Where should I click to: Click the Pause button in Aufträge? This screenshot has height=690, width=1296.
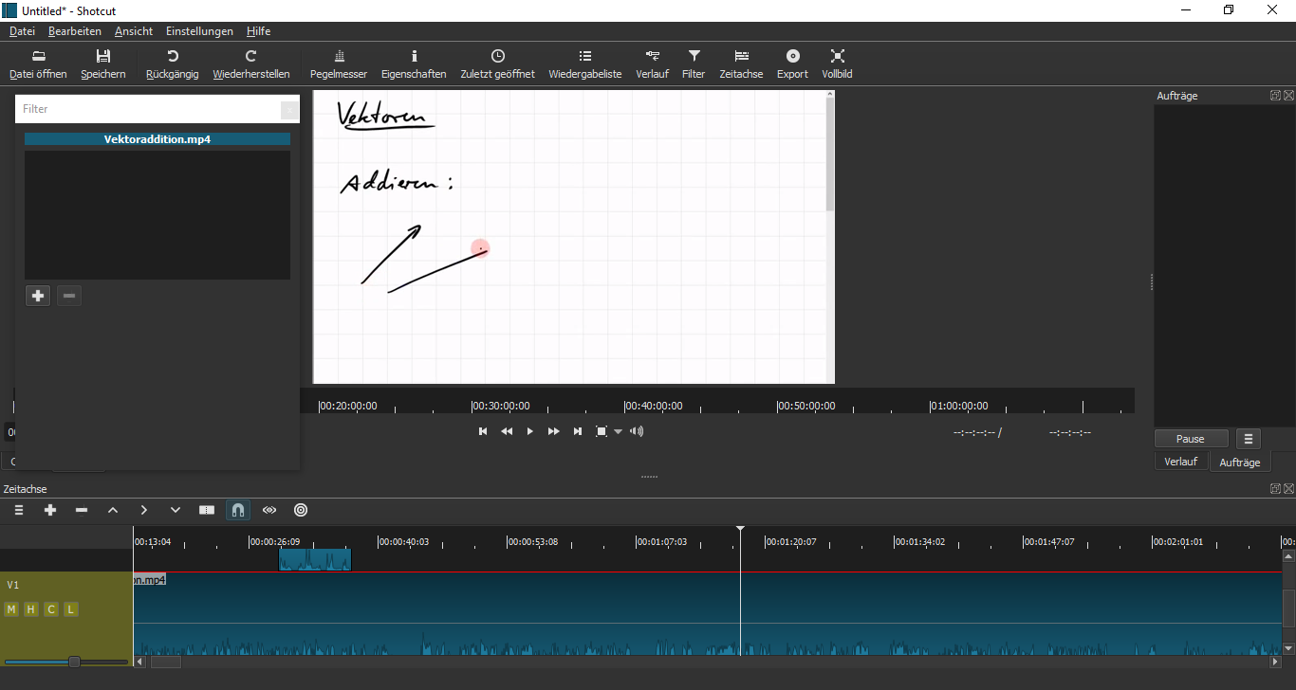pyautogui.click(x=1191, y=439)
